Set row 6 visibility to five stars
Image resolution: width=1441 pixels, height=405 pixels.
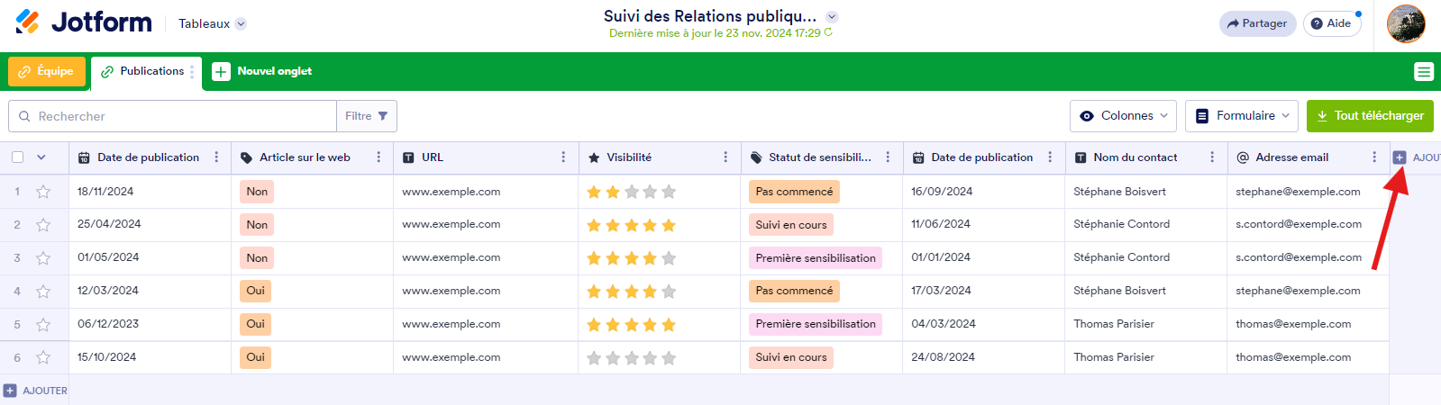point(669,358)
